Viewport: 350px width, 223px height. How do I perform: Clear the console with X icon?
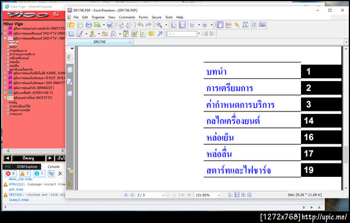click(x=60, y=173)
